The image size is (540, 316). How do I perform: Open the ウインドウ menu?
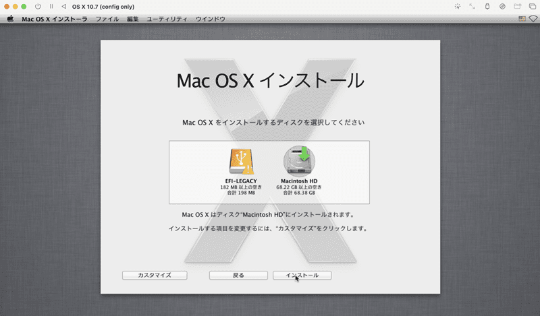[211, 20]
